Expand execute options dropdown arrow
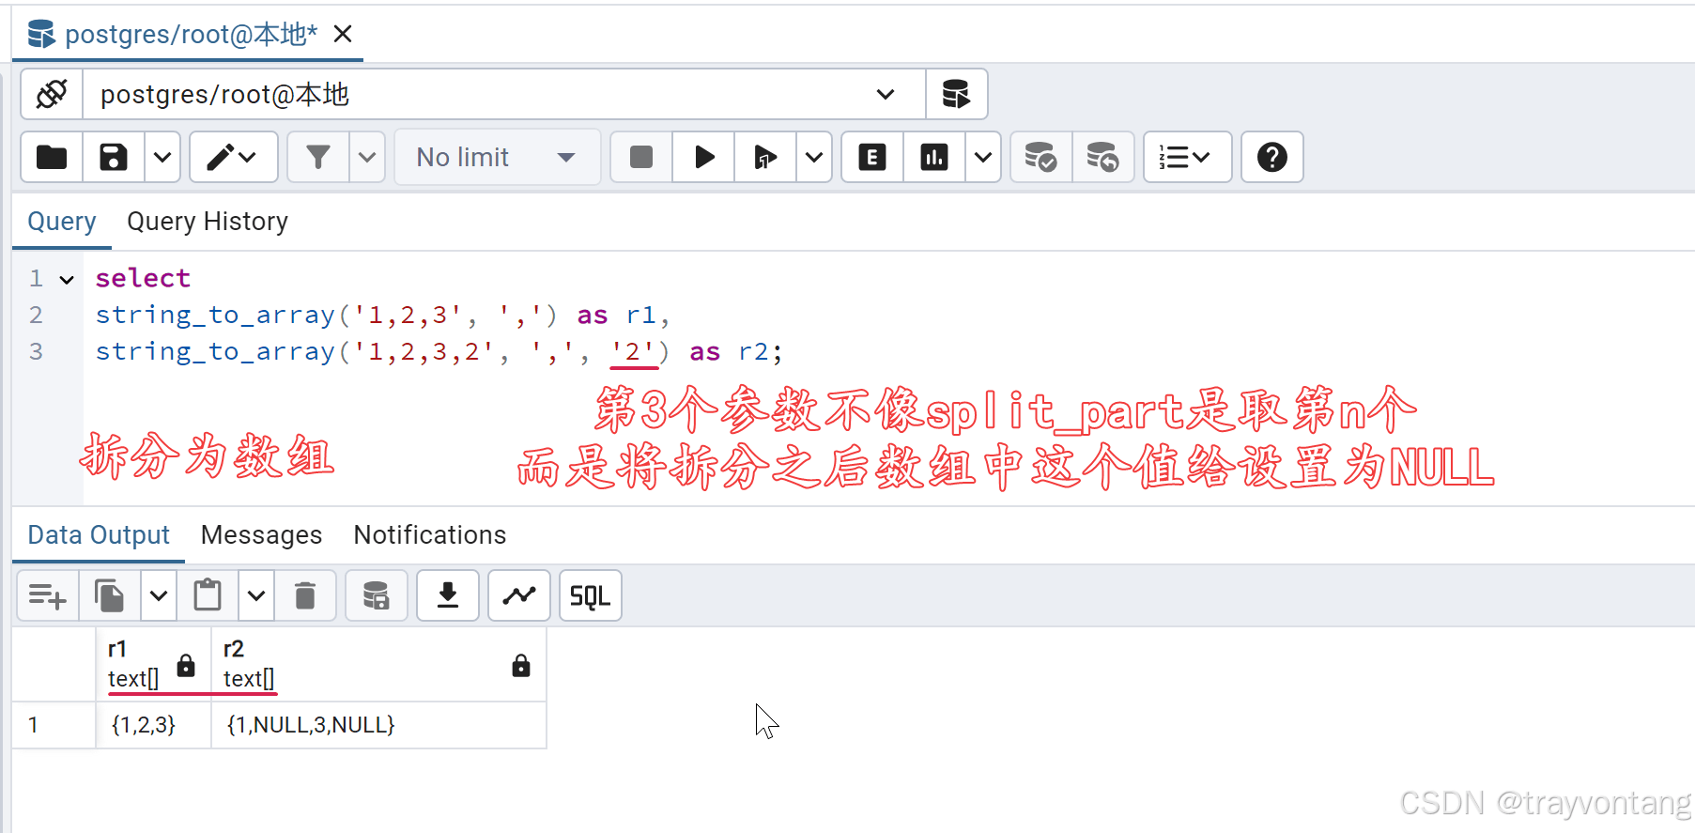This screenshot has width=1695, height=833. point(814,157)
